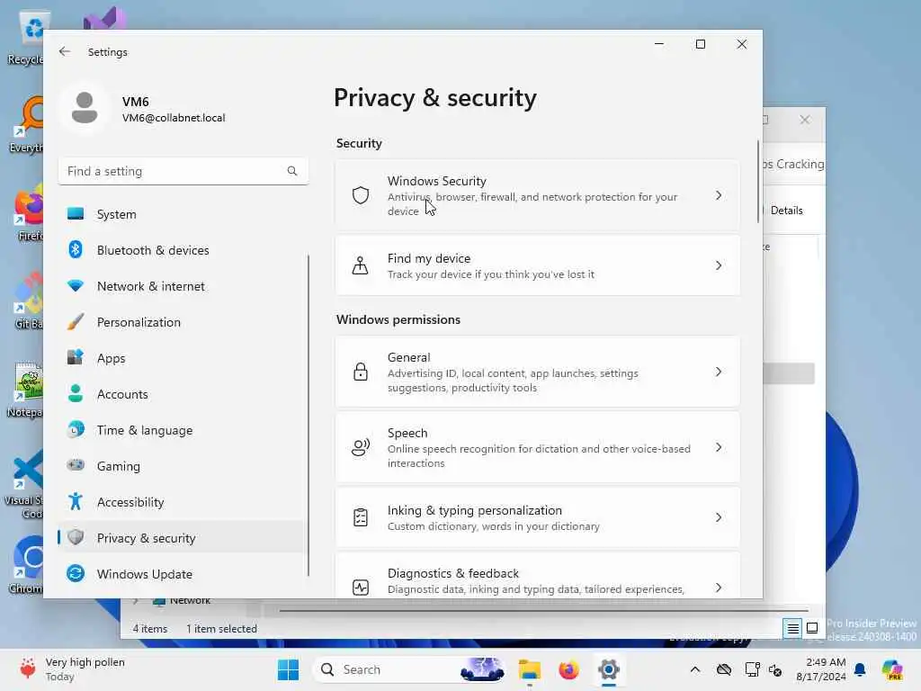The height and width of the screenshot is (691, 921).
Task: Show hidden tray icons chevron
Action: tap(695, 669)
